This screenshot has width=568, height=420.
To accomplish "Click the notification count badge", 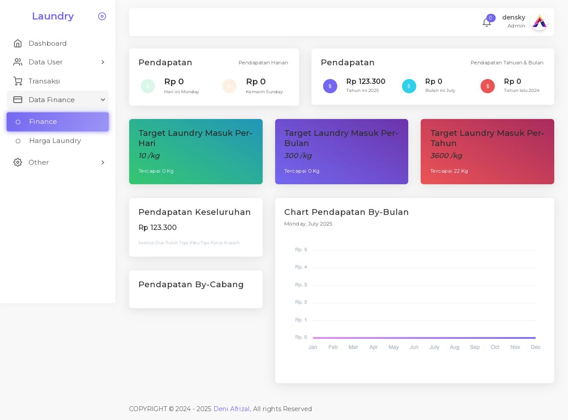I will tap(491, 18).
